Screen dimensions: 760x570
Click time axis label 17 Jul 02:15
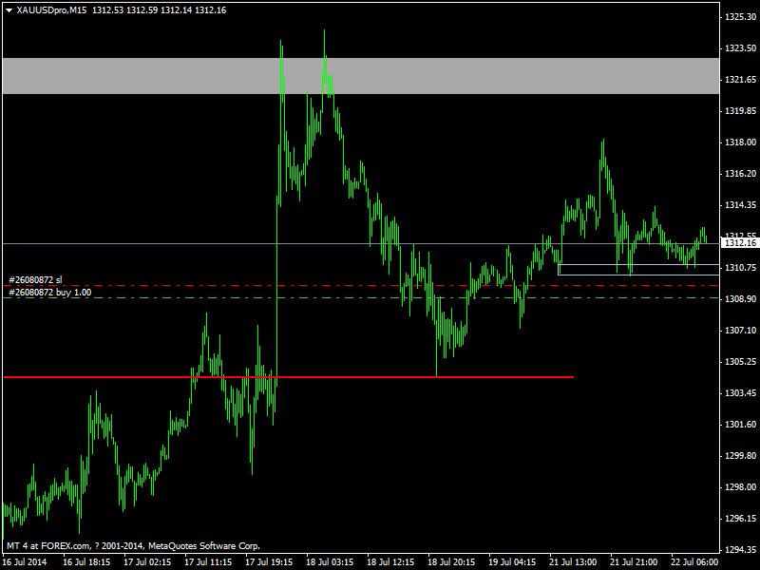[x=147, y=562]
